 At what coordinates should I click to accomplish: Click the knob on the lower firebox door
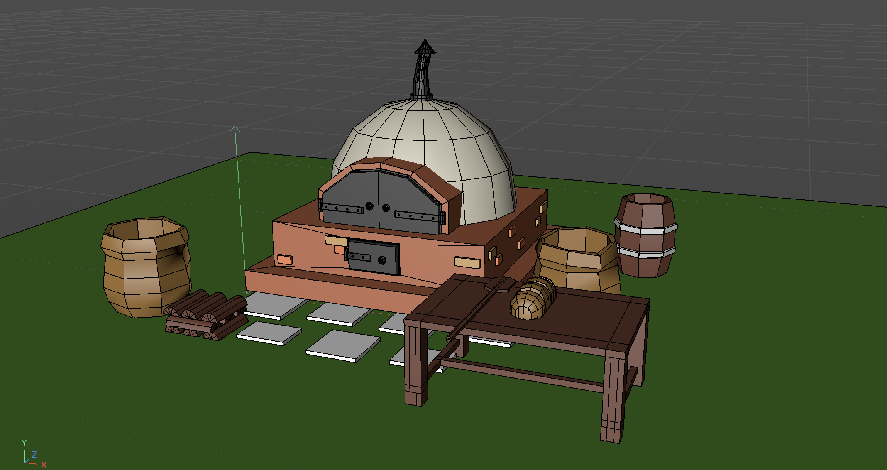pyautogui.click(x=382, y=260)
